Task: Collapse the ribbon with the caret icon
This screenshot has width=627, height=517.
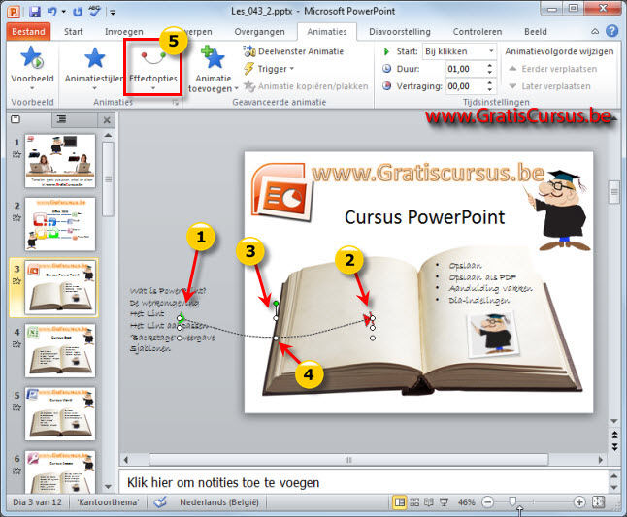Action: (595, 32)
